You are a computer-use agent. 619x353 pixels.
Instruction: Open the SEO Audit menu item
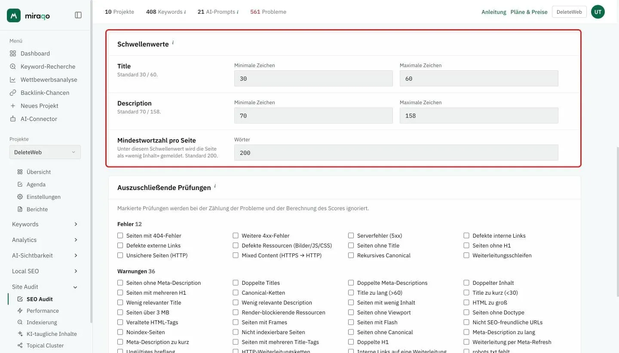pos(40,299)
